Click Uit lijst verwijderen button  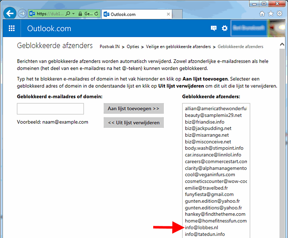pos(133,123)
